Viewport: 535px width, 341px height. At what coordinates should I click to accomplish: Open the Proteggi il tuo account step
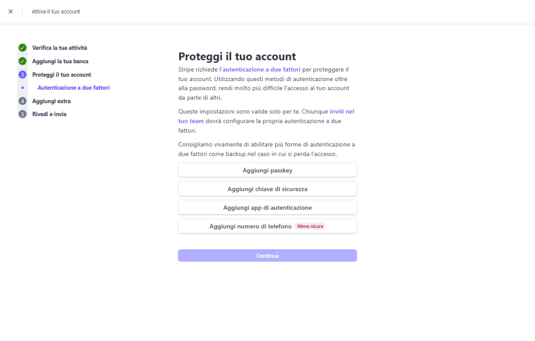[62, 74]
